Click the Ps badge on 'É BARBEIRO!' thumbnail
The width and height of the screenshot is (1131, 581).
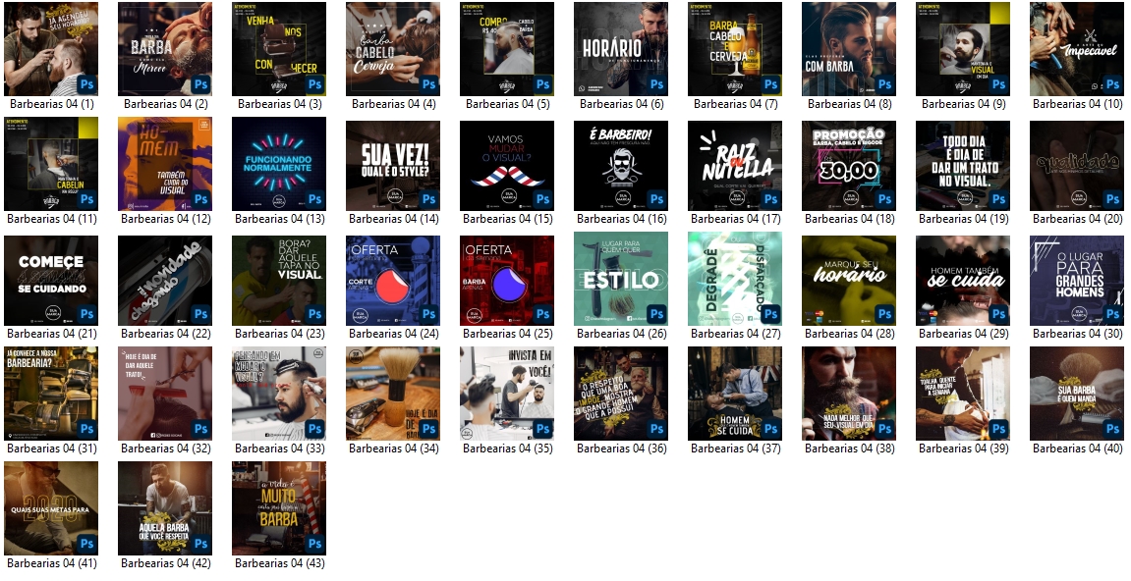656,199
